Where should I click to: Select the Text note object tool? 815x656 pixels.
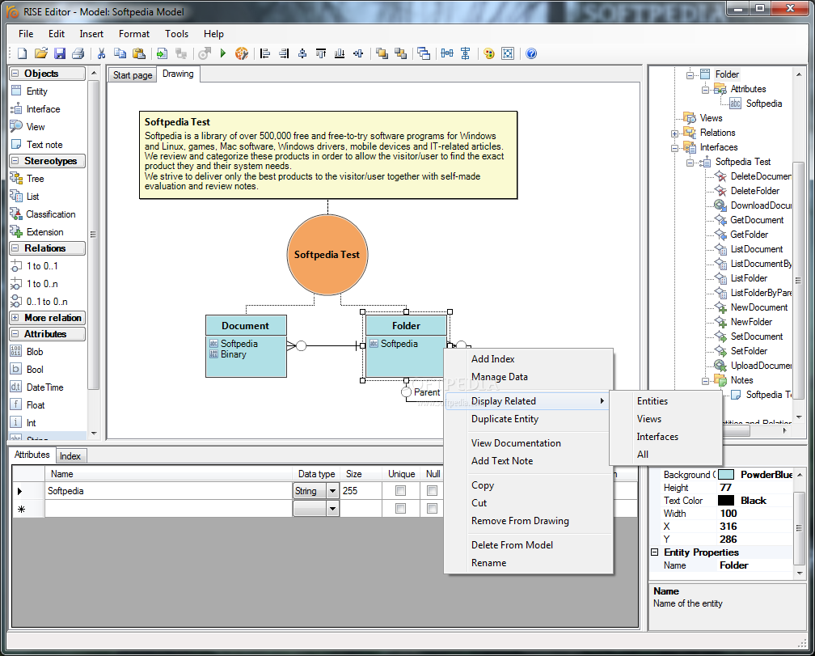[x=44, y=145]
